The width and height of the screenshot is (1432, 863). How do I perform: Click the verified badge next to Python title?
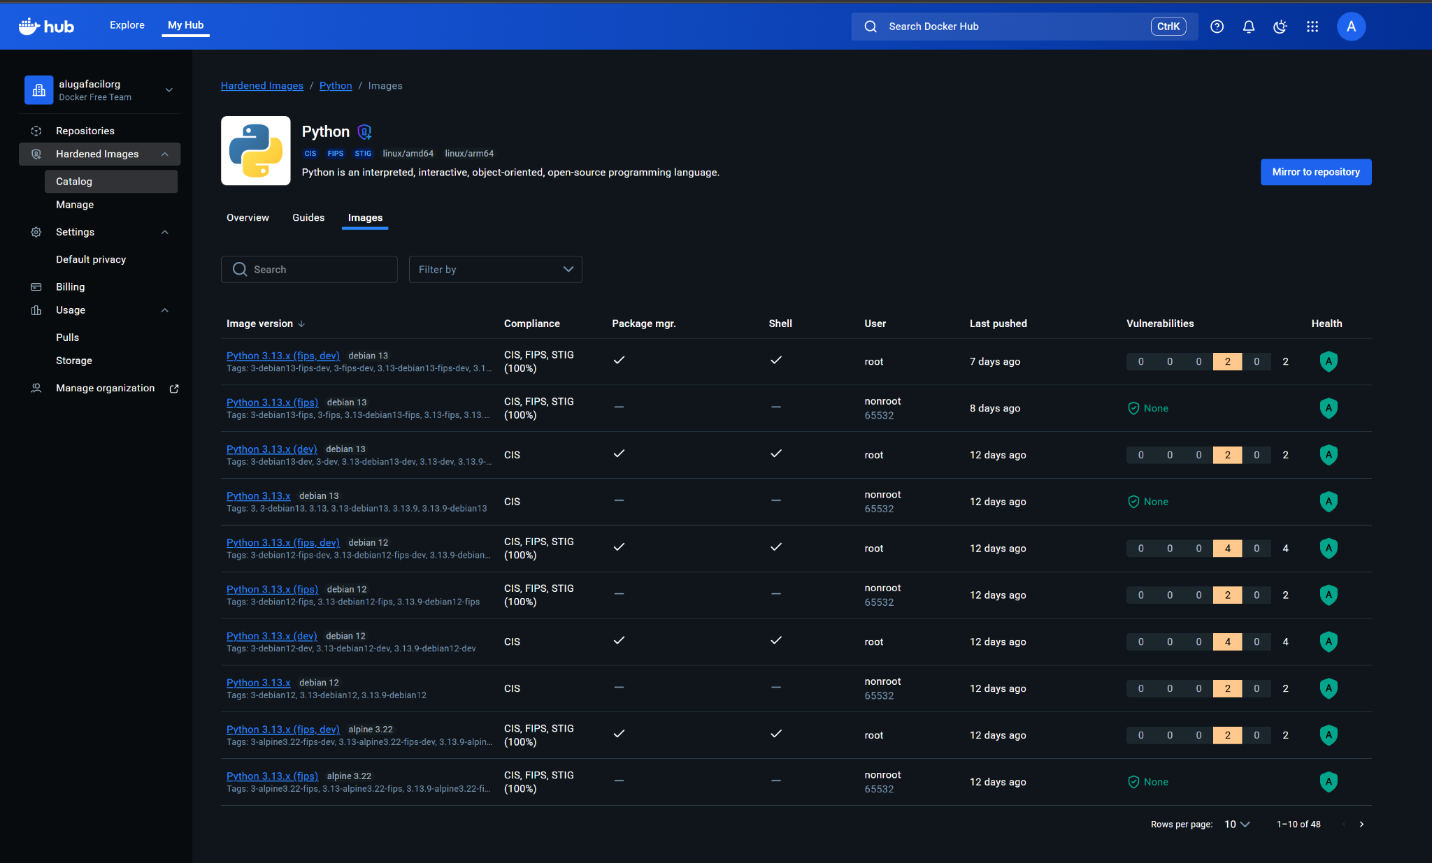click(x=364, y=131)
